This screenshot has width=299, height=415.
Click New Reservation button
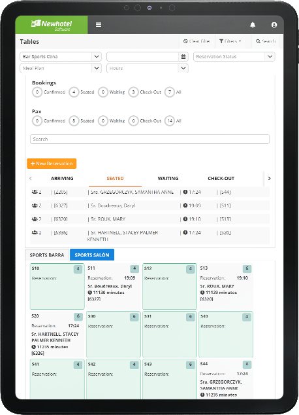pos(52,164)
